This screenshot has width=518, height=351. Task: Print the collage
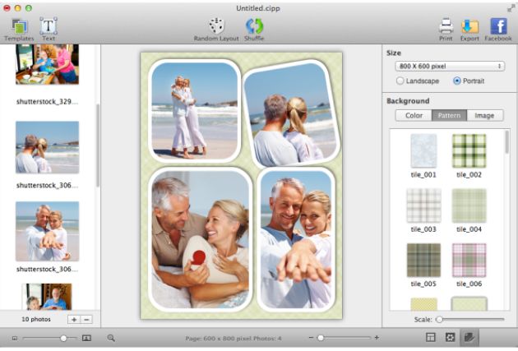click(446, 26)
